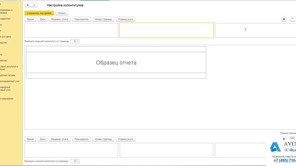The image size is (296, 166).
Task: Select the upper header start page number field
Action: click(73, 41)
